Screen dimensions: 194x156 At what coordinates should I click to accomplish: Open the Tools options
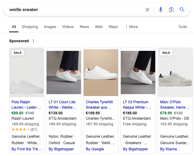click(182, 27)
